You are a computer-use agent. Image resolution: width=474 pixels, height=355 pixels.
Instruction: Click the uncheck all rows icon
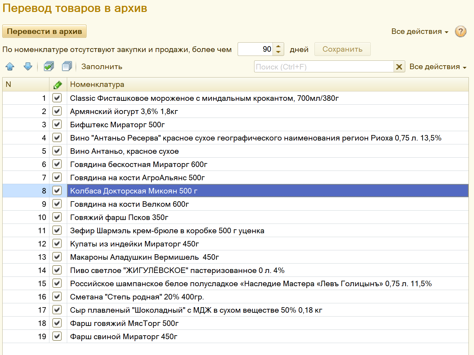(67, 67)
